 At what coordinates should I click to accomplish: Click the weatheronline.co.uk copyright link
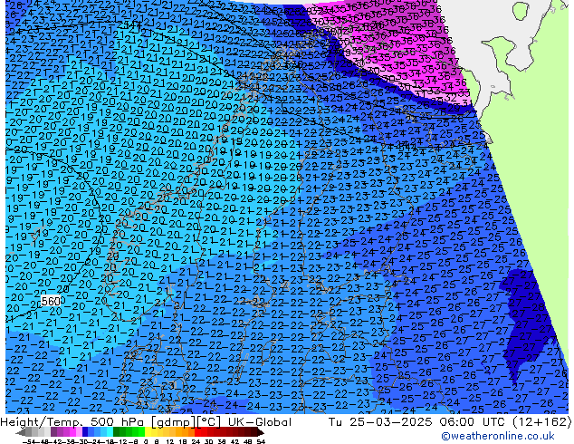(x=497, y=436)
